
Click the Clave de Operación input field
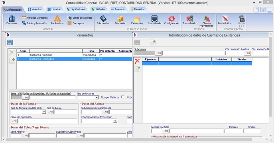coord(47,121)
